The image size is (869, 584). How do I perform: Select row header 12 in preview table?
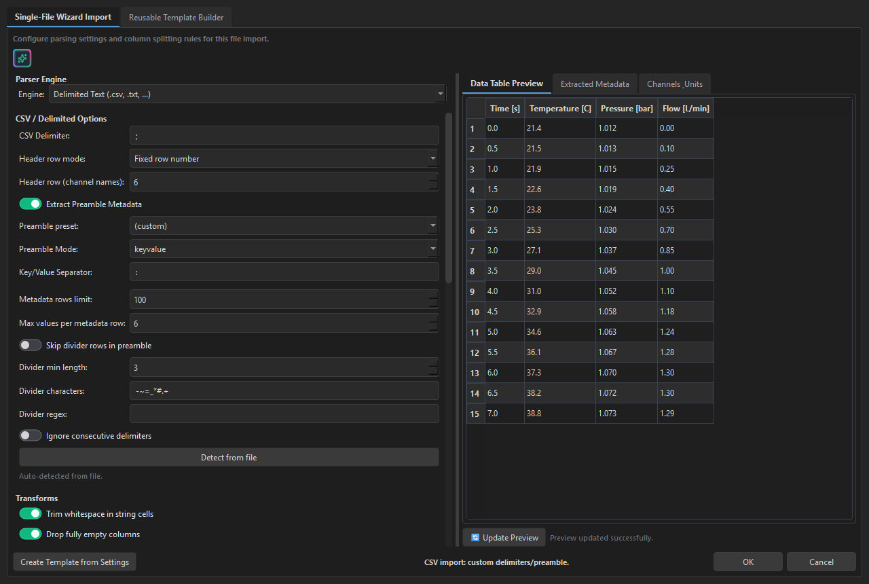tap(476, 352)
